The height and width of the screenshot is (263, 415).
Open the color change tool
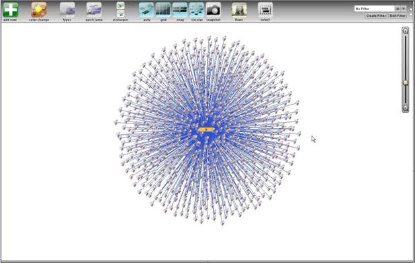tap(39, 10)
